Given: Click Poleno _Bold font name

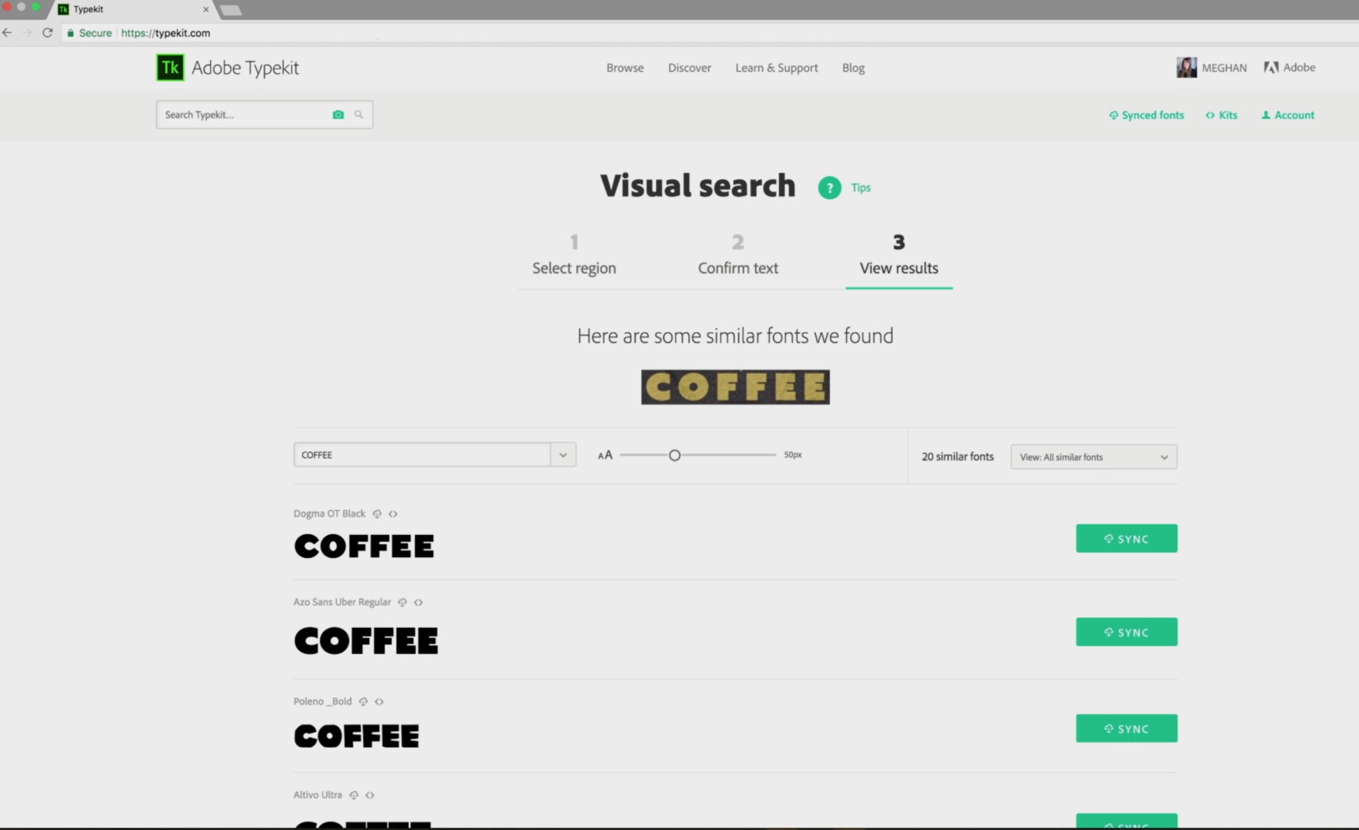Looking at the screenshot, I should [x=322, y=702].
